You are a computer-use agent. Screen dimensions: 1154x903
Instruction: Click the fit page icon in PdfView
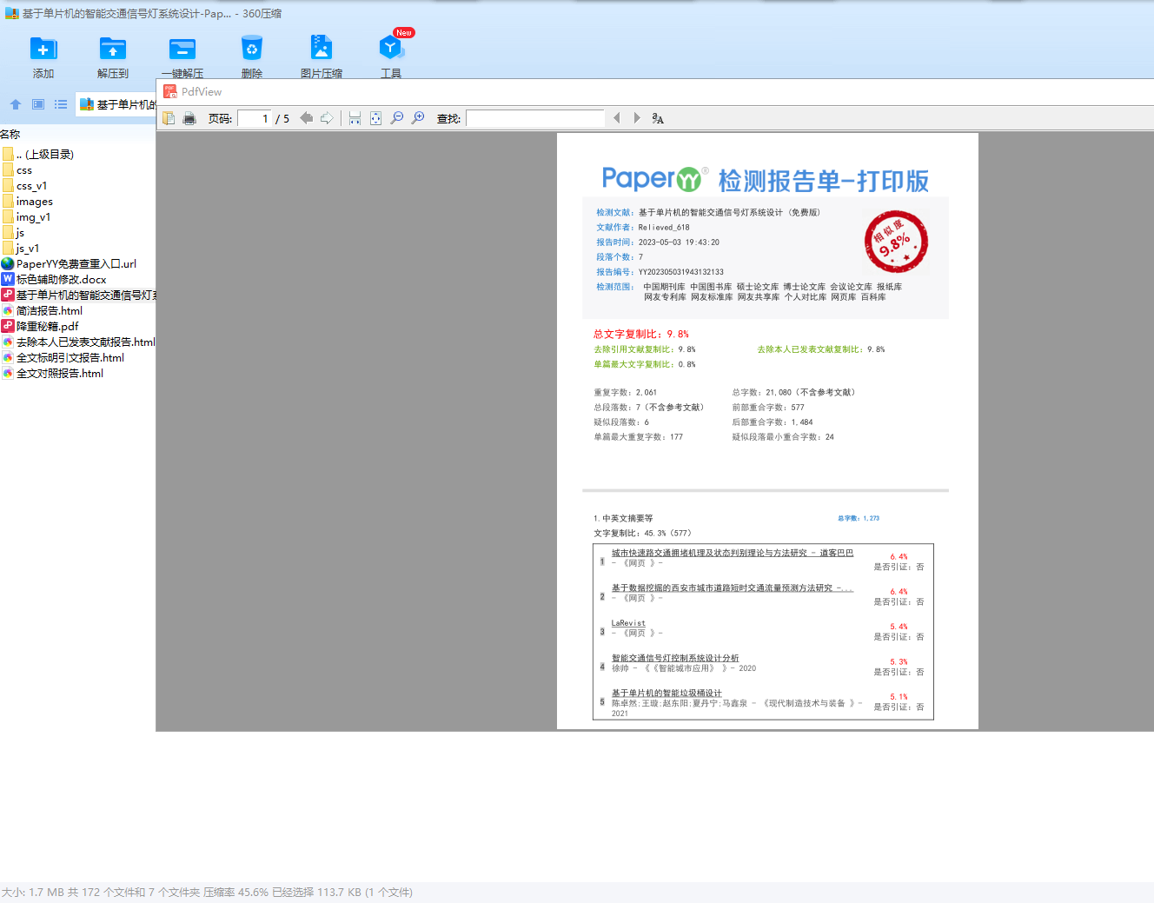[x=375, y=118]
